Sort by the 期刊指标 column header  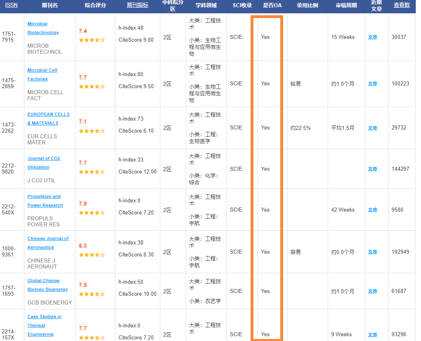(137, 5)
